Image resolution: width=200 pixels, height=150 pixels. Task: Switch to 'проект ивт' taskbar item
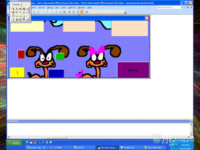coord(37,147)
